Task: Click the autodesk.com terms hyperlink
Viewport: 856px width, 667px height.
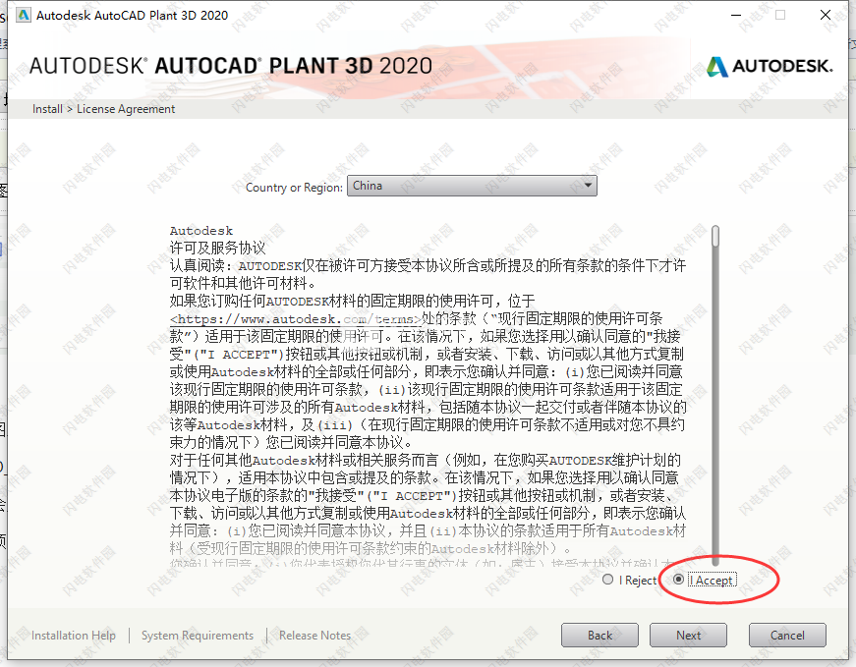Action: tap(296, 318)
